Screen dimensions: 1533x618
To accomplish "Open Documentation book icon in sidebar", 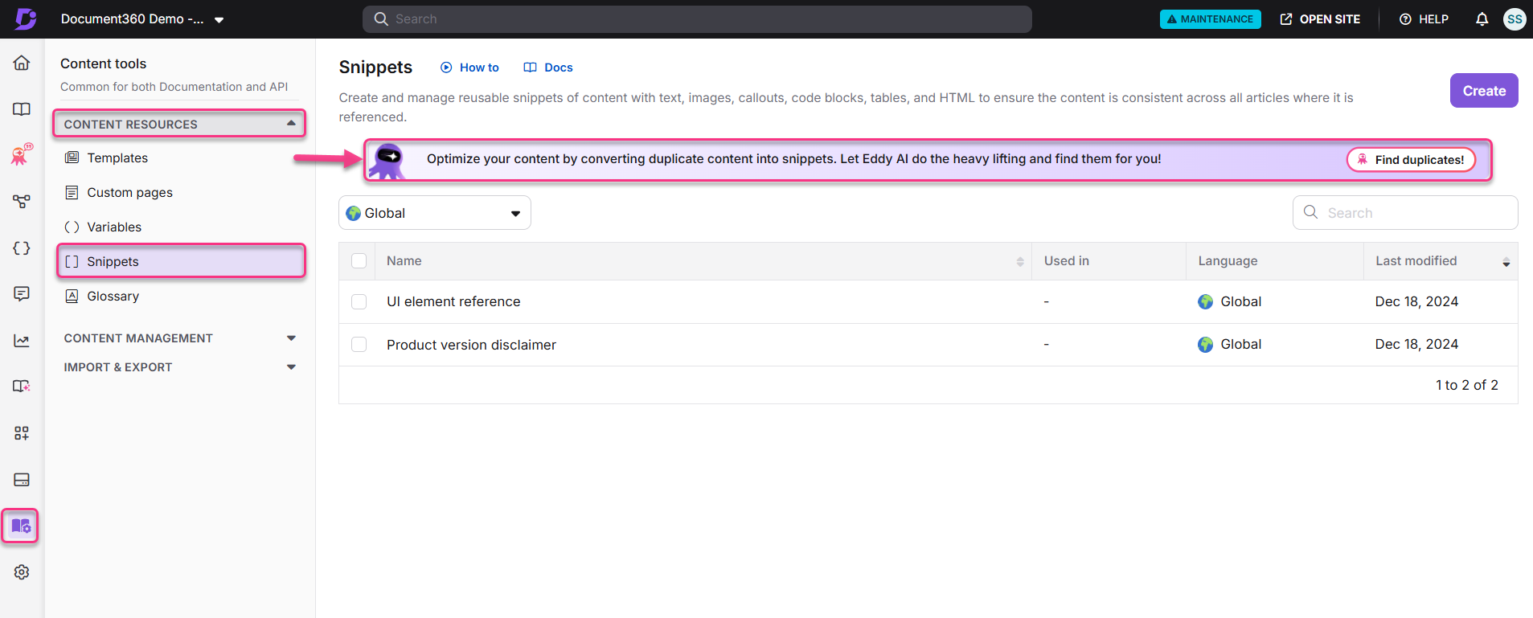I will pos(22,109).
